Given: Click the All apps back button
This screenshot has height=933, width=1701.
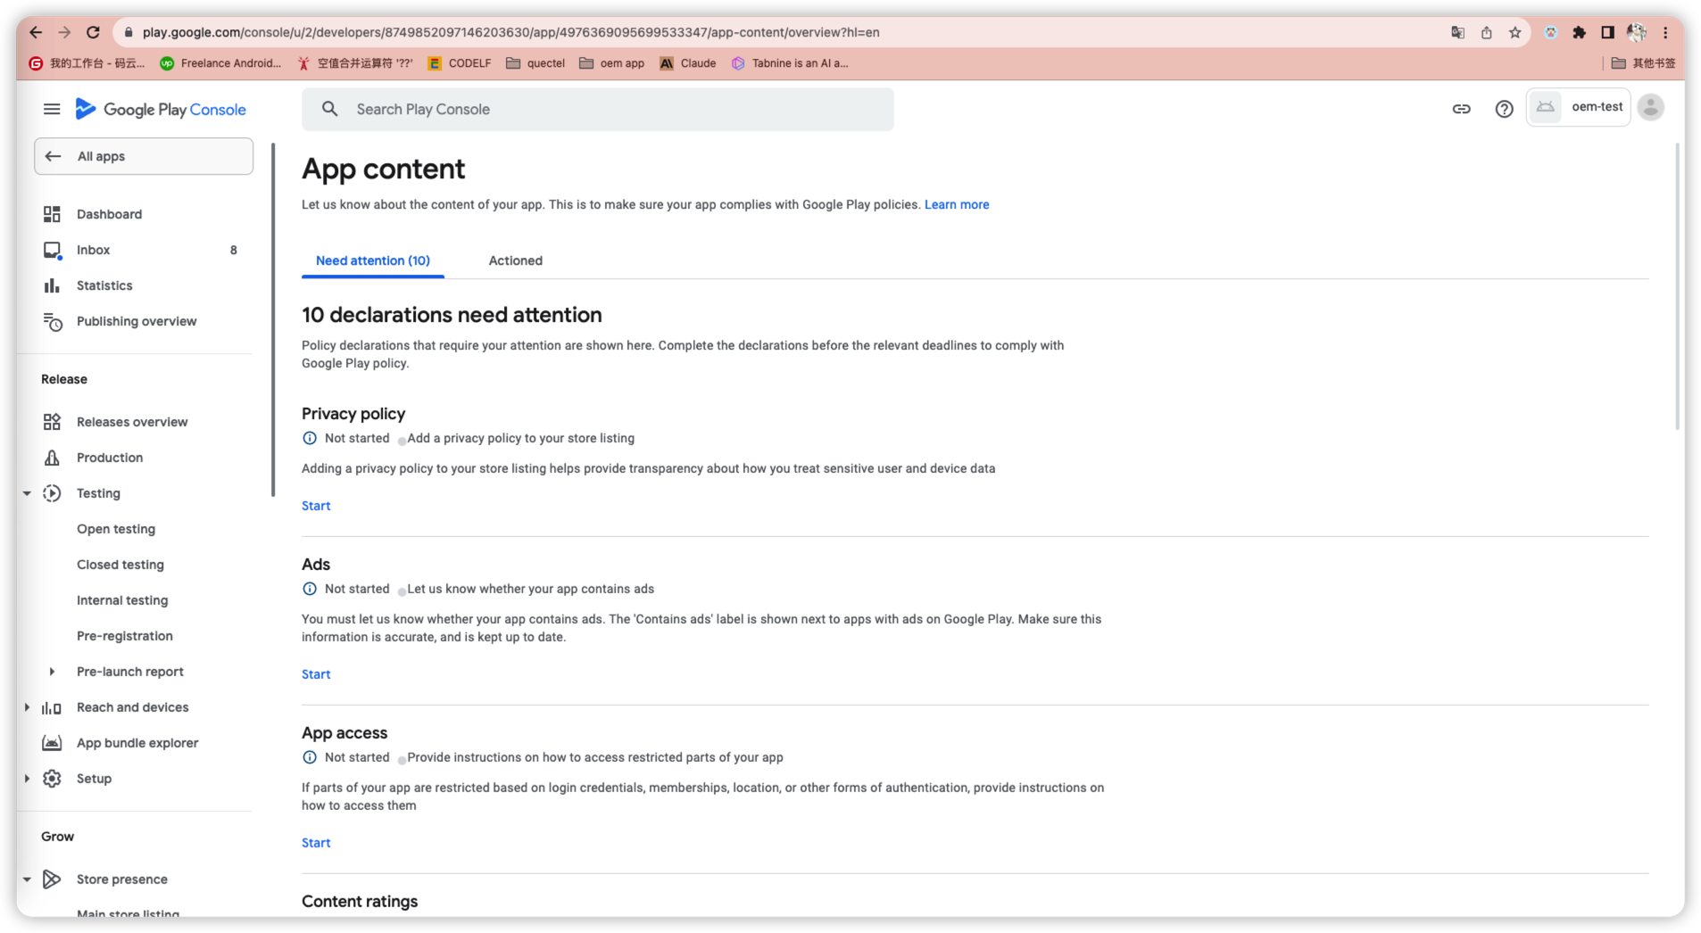Looking at the screenshot, I should point(144,156).
